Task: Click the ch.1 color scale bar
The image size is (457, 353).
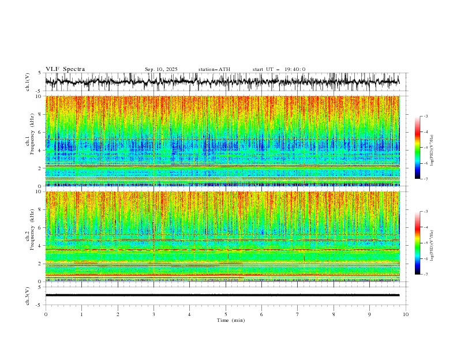Action: (x=418, y=148)
